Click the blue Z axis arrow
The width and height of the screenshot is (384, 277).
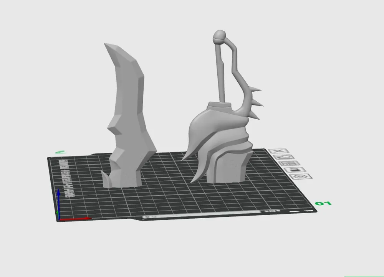[58, 204]
